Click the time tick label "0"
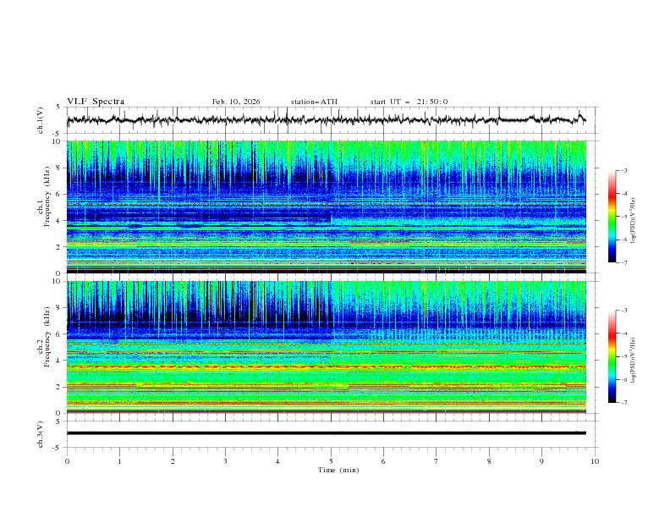 [x=67, y=461]
